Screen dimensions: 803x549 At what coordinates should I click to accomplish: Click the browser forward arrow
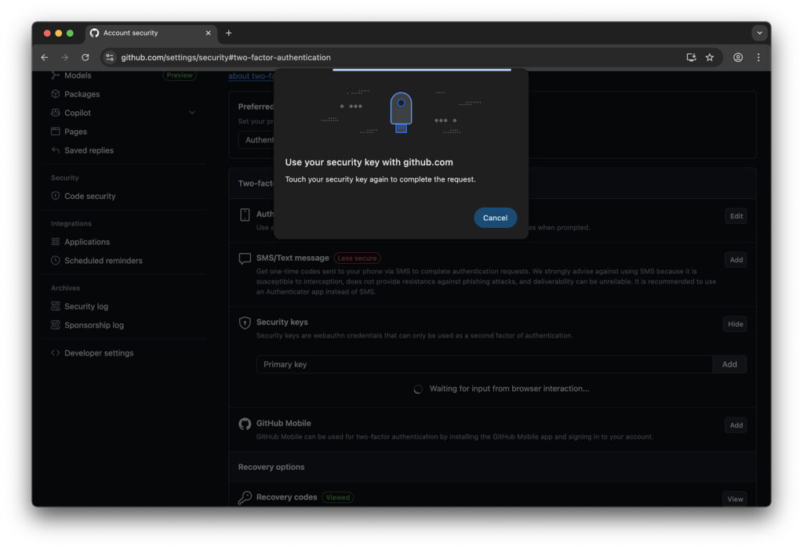pos(64,57)
